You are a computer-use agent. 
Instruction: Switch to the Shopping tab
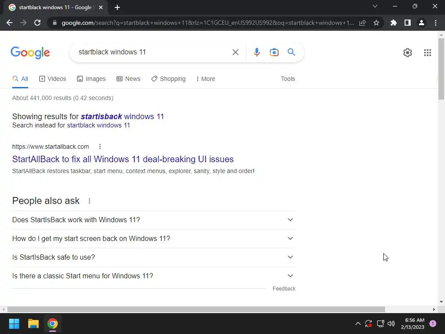(168, 79)
